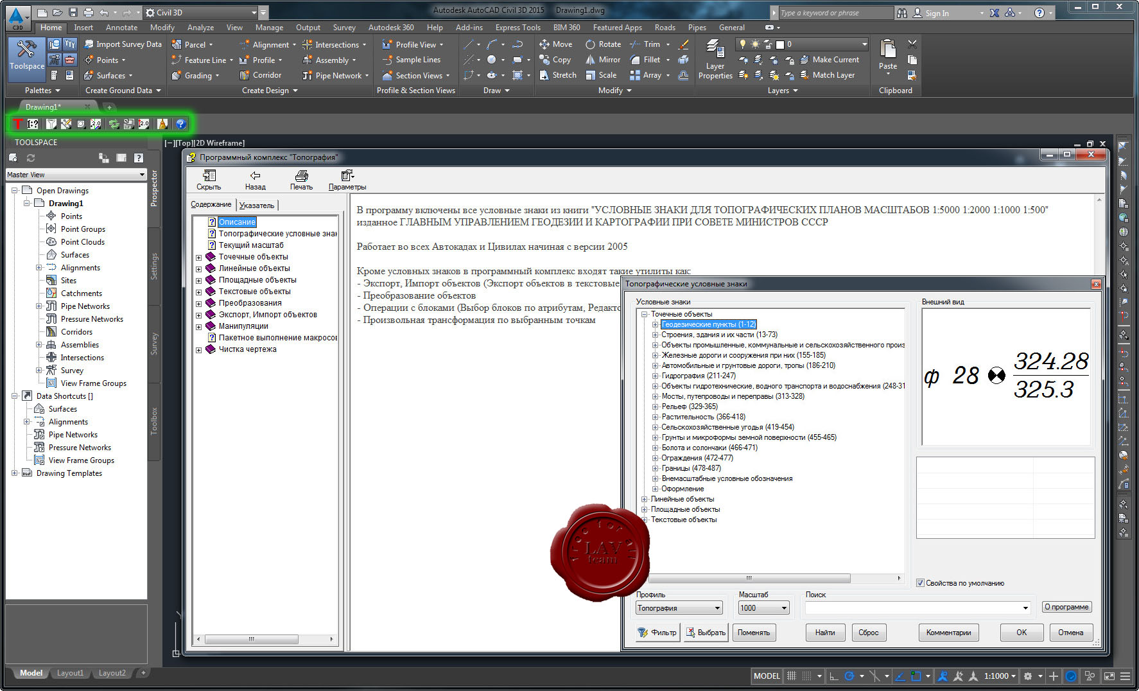The height and width of the screenshot is (691, 1139).
Task: Click MODEL space toggle in status bar
Action: click(767, 676)
